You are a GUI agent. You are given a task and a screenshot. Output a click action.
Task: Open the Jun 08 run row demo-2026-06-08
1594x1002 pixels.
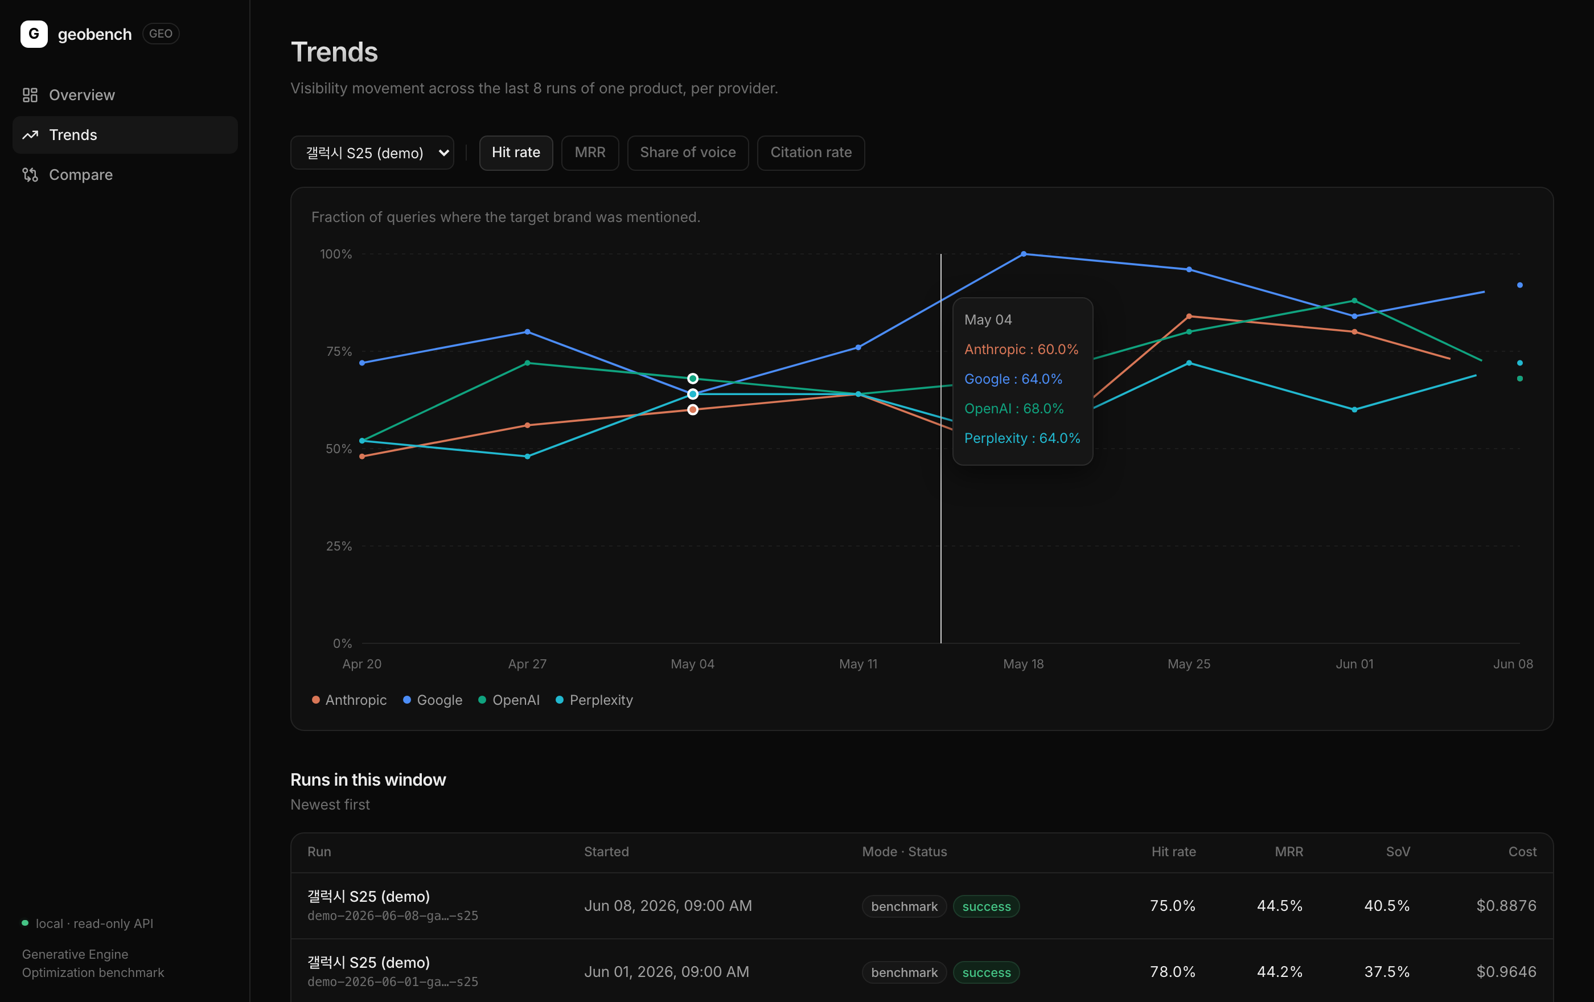click(922, 905)
